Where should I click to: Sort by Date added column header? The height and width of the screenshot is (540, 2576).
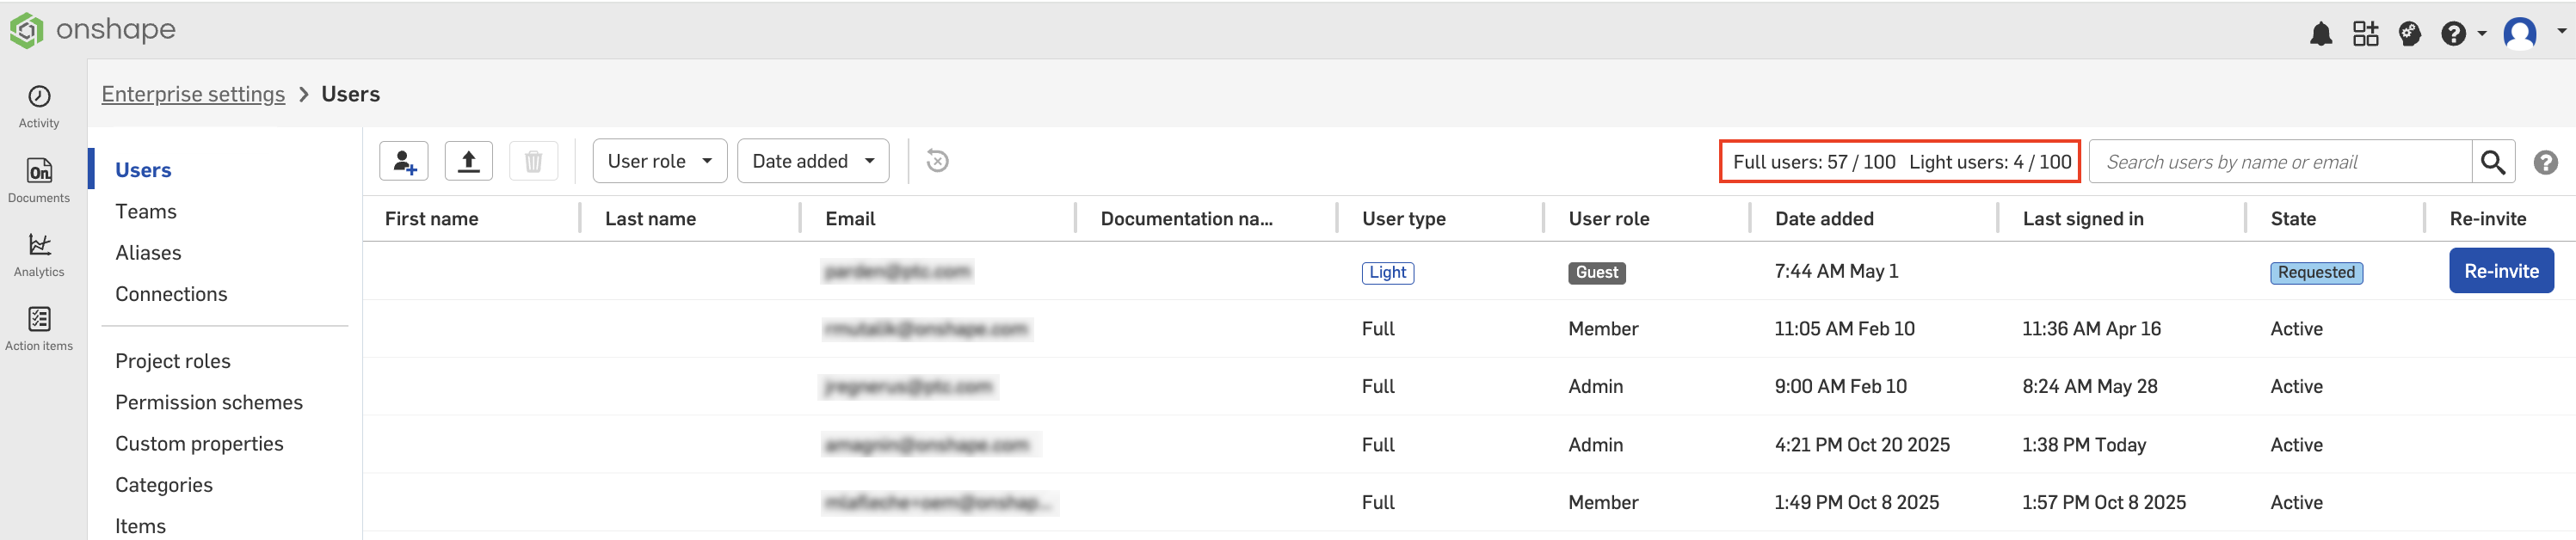pyautogui.click(x=1824, y=219)
